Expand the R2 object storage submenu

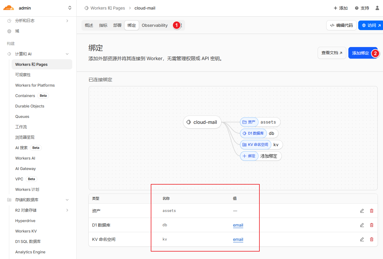click(67, 210)
